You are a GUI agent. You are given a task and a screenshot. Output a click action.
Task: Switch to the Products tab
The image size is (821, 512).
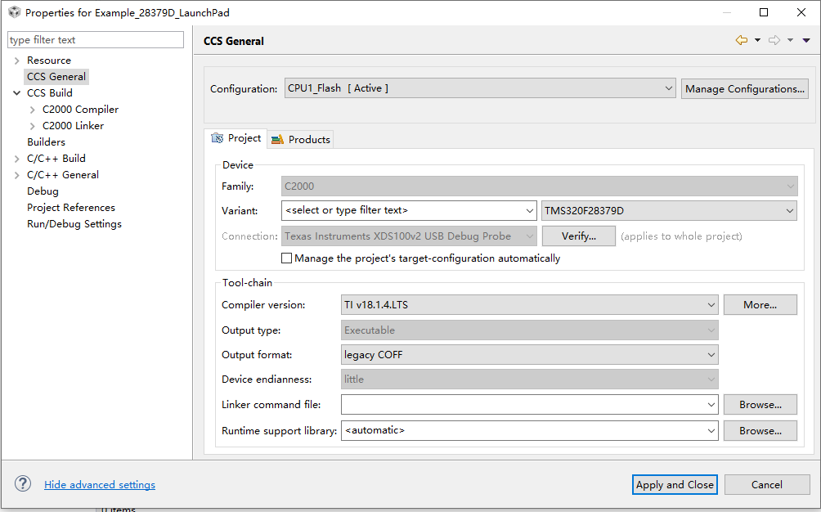click(301, 139)
